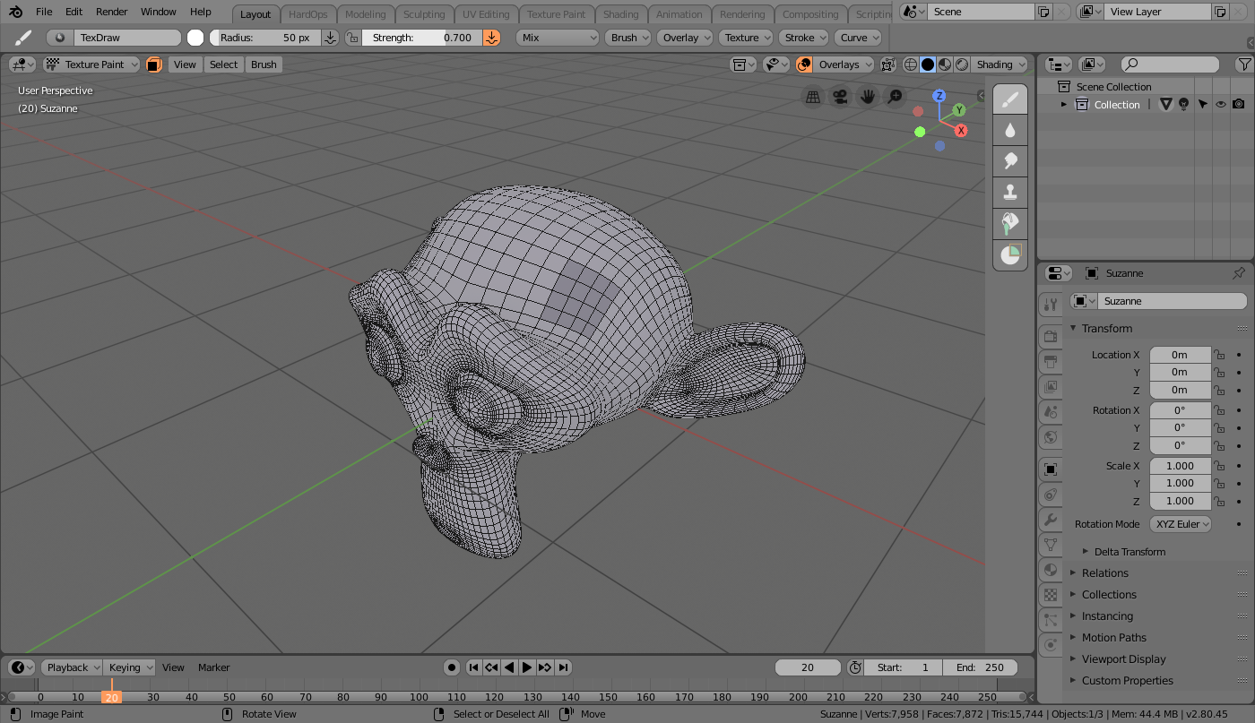This screenshot has width=1255, height=723.
Task: Toggle the Overlays show button
Action: (x=804, y=65)
